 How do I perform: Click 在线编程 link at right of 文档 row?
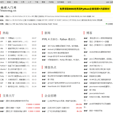(110, 24)
